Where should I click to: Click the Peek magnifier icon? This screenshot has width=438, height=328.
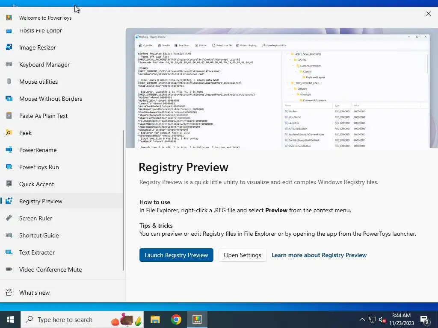click(9, 132)
